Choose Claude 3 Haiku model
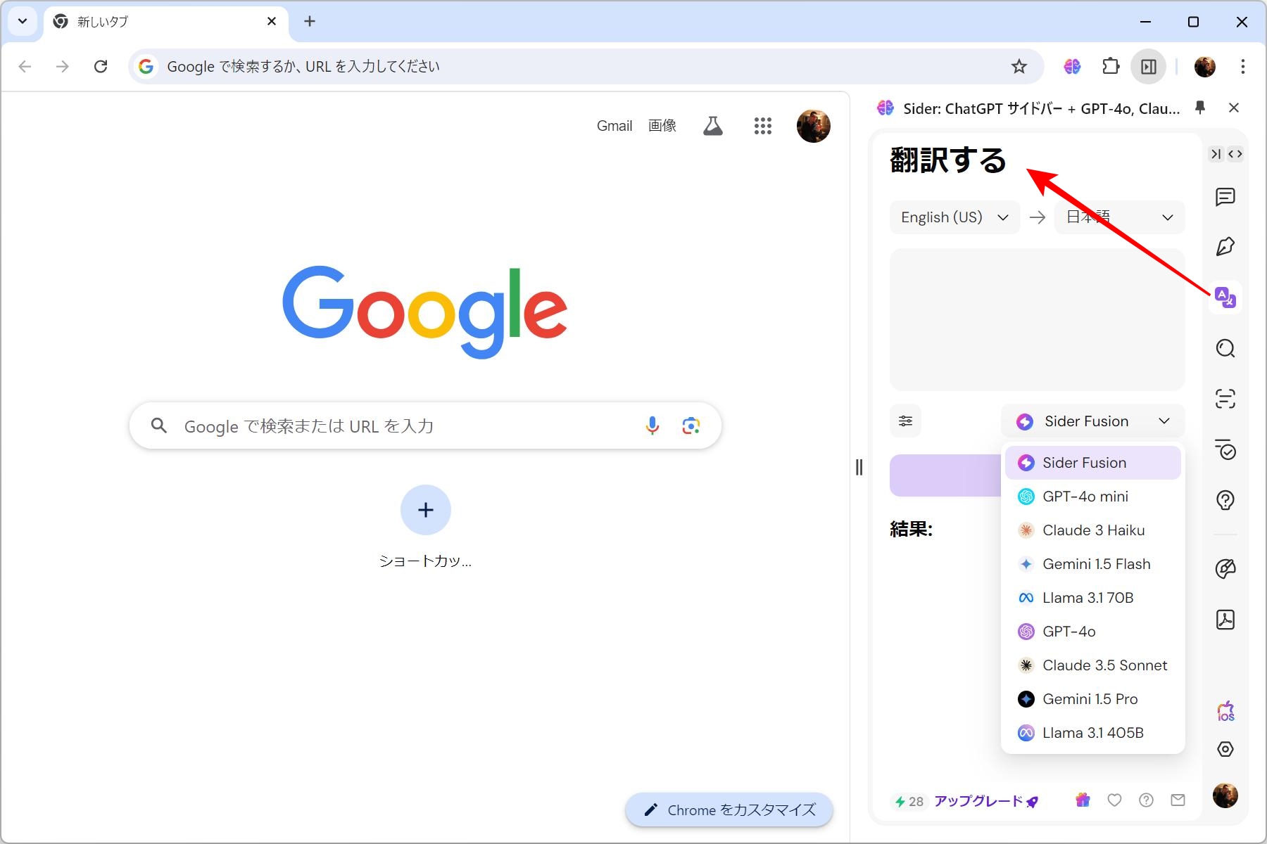The height and width of the screenshot is (844, 1267). click(x=1092, y=530)
